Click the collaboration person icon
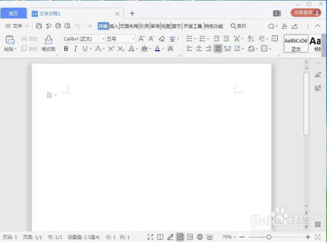This screenshot has height=242, width=327. coord(284,26)
